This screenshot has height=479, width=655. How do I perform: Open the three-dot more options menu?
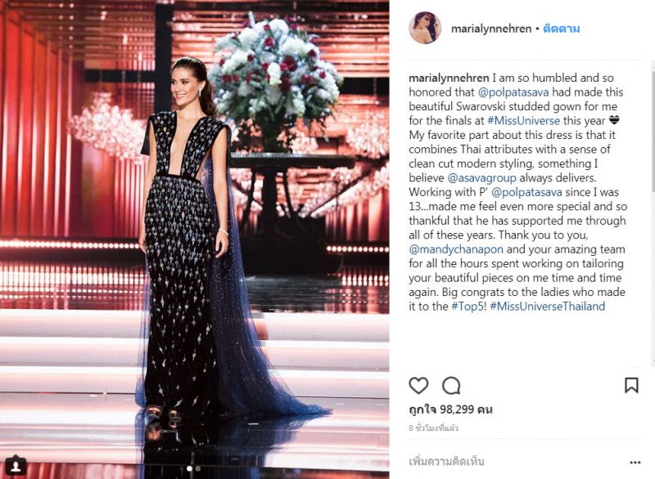tap(635, 463)
